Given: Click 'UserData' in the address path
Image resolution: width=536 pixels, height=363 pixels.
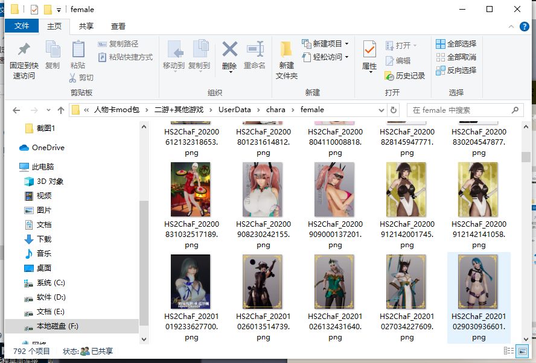Looking at the screenshot, I should (x=234, y=110).
